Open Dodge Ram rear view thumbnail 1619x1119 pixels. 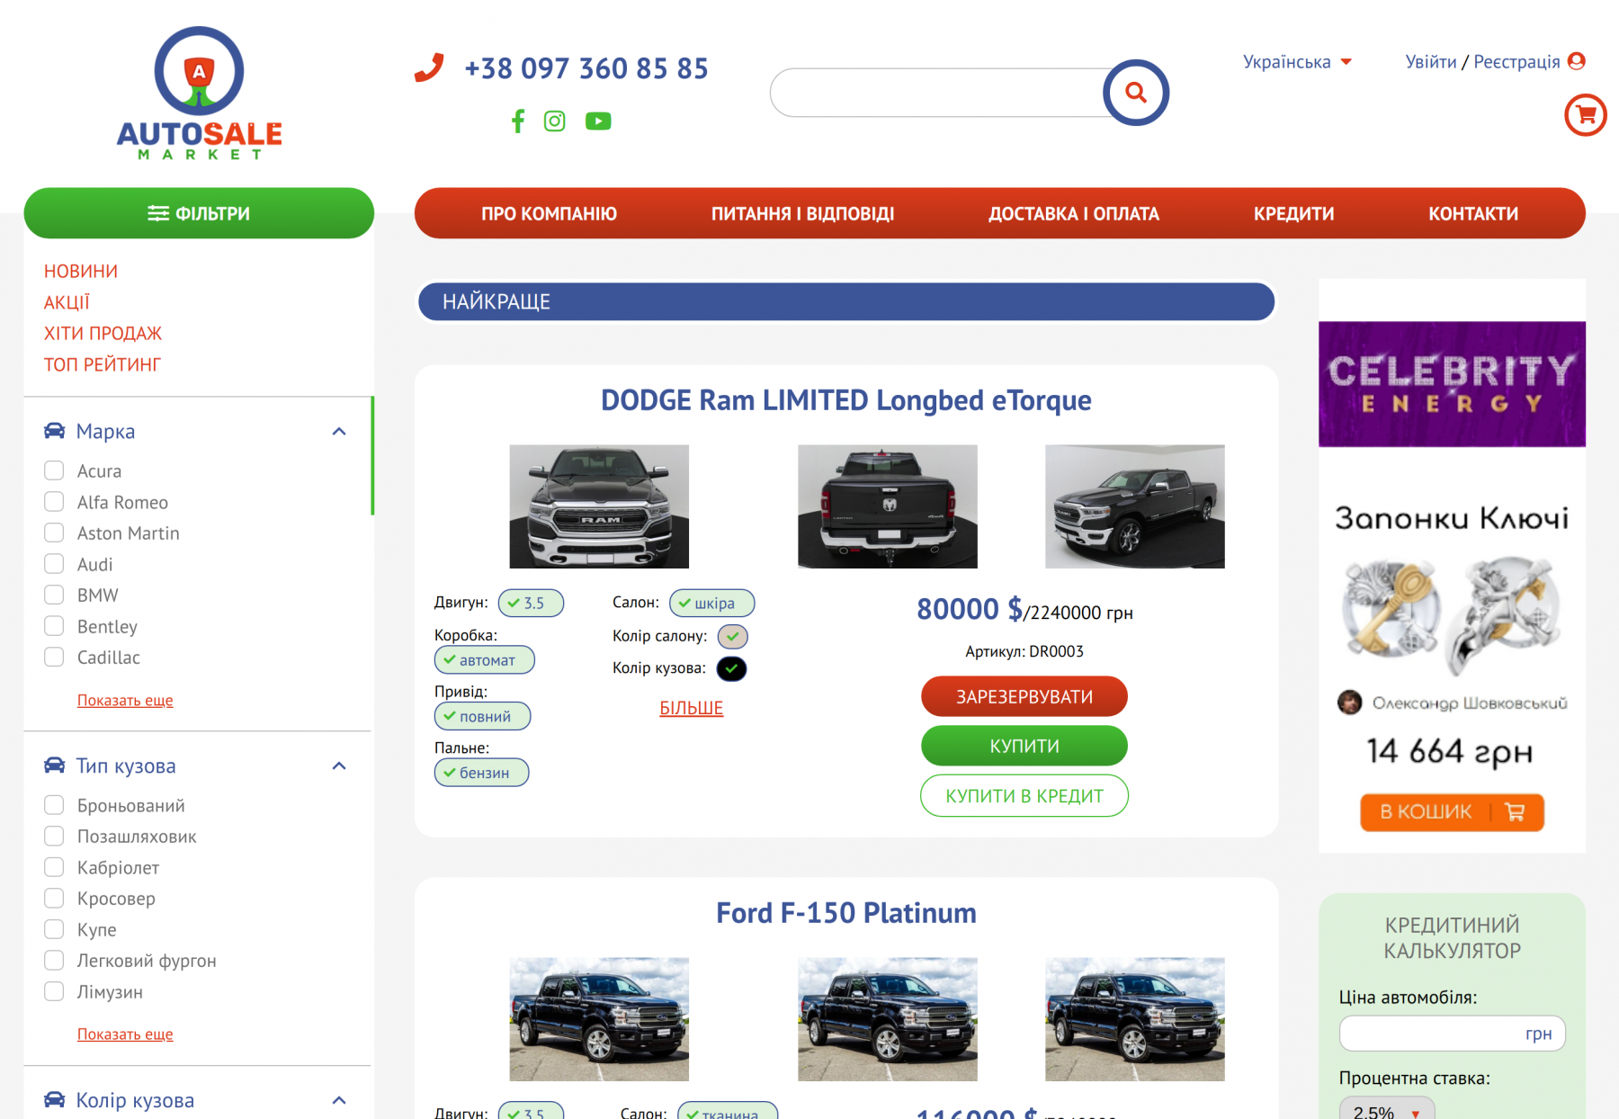[888, 506]
